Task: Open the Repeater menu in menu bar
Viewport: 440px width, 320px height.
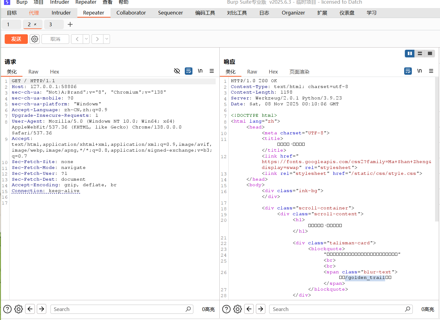Action: click(x=86, y=2)
